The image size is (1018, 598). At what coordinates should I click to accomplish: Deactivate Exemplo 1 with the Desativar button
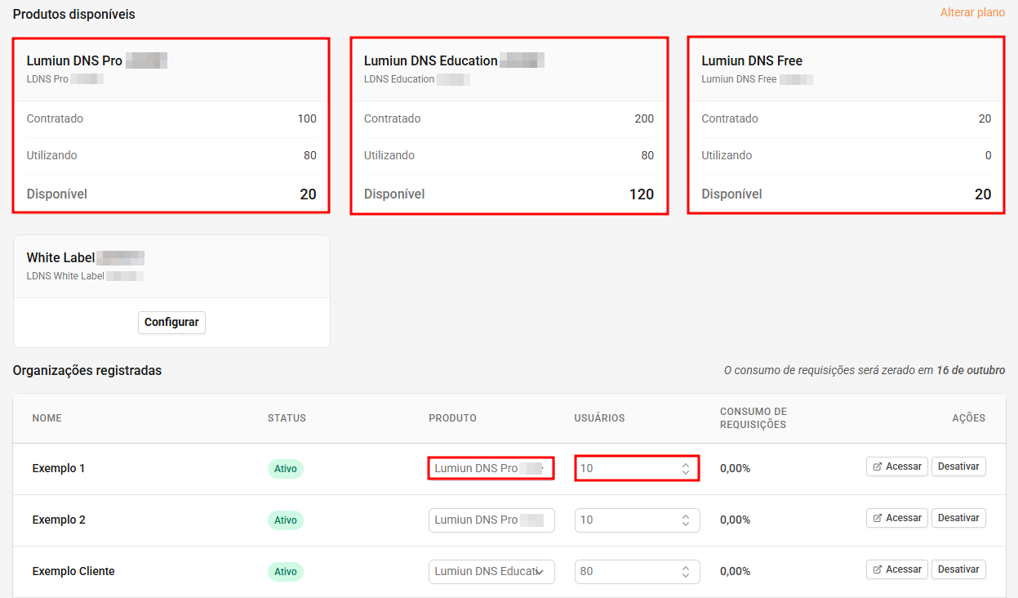point(958,466)
